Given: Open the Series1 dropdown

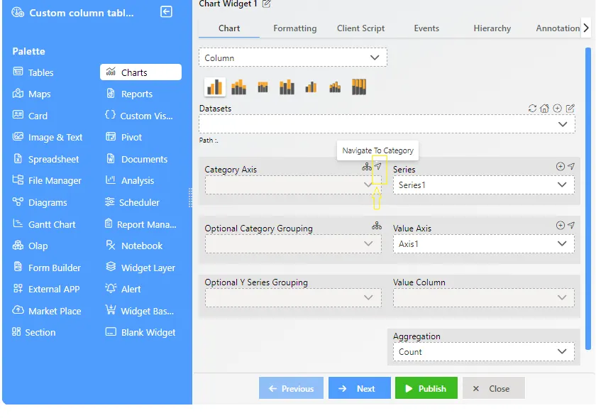Looking at the screenshot, I should click(x=483, y=185).
